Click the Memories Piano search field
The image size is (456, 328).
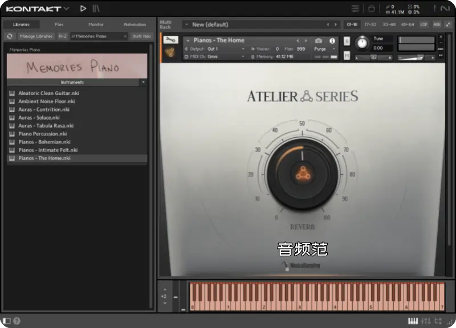pyautogui.click(x=97, y=36)
